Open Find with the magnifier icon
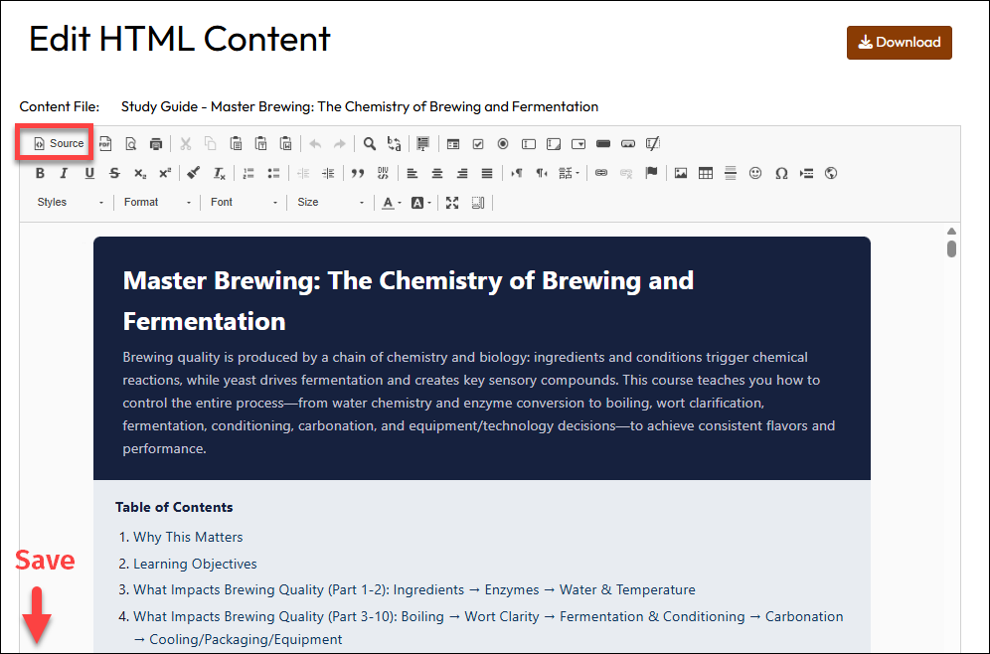The width and height of the screenshot is (990, 654). pos(369,143)
